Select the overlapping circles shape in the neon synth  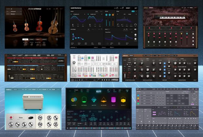click(x=74, y=99)
